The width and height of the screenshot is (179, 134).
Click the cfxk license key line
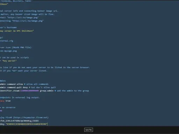[19, 121]
